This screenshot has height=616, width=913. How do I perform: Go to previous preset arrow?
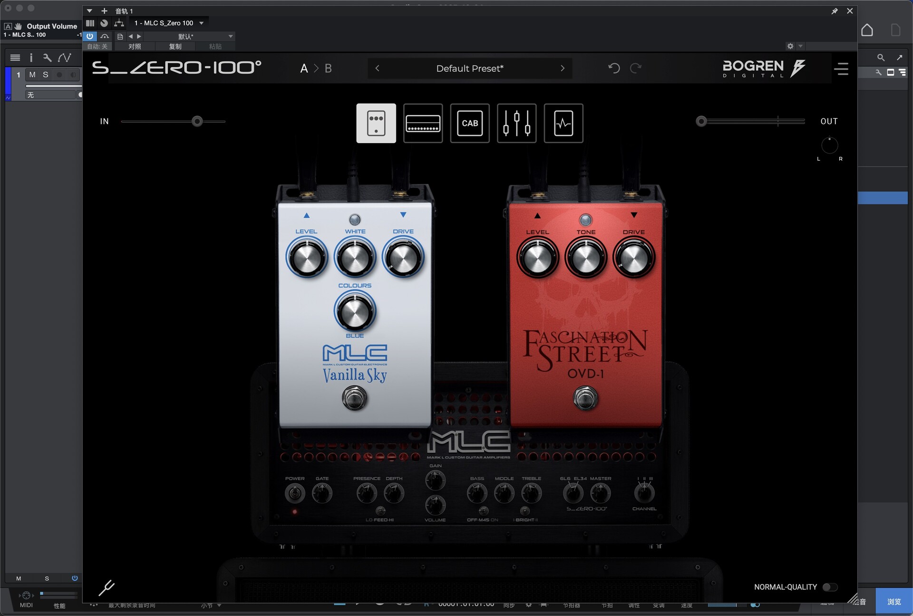click(x=378, y=68)
